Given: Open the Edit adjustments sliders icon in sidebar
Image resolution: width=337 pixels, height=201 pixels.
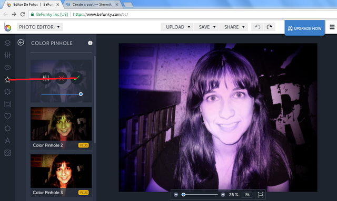Looking at the screenshot, I should click(7, 55).
